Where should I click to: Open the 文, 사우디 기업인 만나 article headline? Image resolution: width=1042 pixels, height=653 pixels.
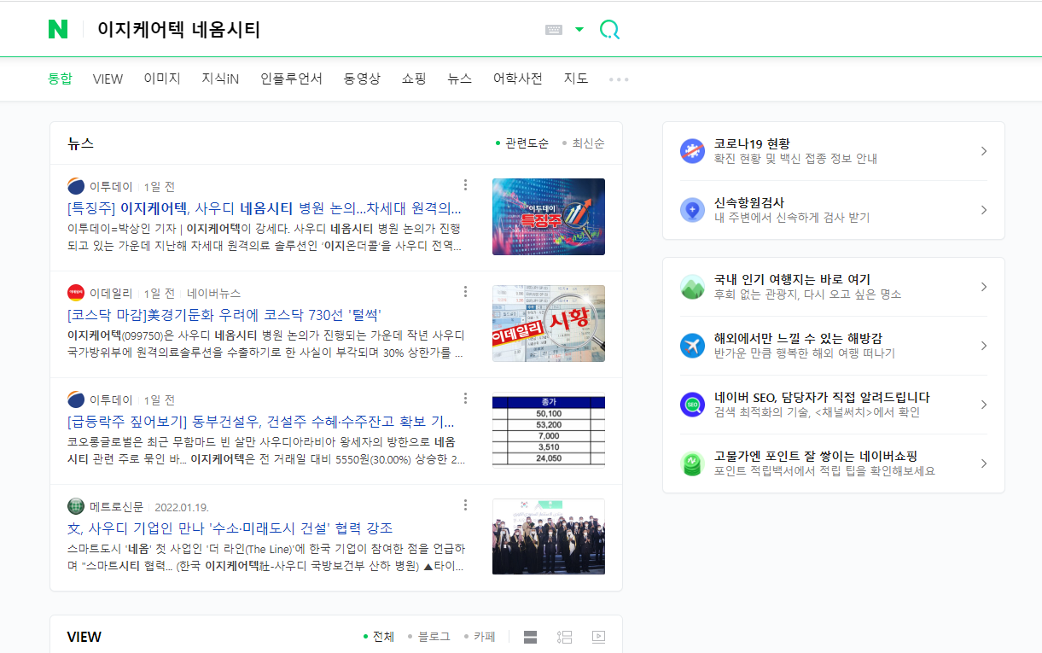pos(230,528)
